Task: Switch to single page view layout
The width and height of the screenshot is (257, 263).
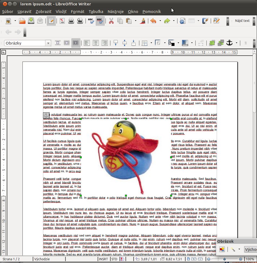Action: pyautogui.click(x=189, y=259)
